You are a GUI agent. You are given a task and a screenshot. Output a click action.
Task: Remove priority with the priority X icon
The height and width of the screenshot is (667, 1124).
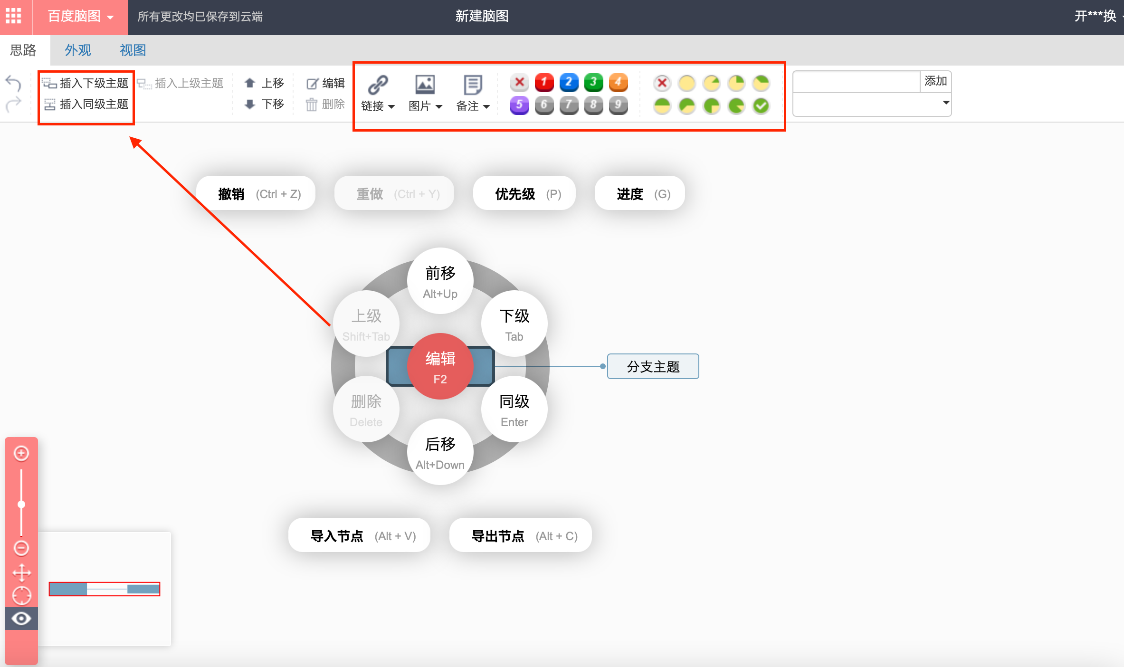pyautogui.click(x=520, y=83)
